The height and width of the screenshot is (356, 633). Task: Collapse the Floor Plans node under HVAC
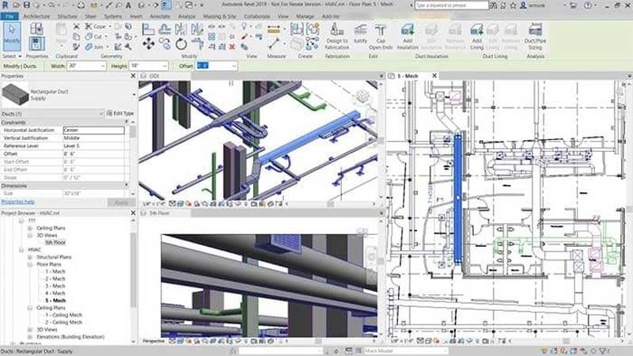click(30, 264)
